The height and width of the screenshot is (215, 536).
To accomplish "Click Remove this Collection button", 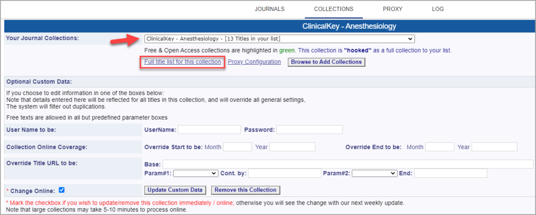I will tap(245, 190).
